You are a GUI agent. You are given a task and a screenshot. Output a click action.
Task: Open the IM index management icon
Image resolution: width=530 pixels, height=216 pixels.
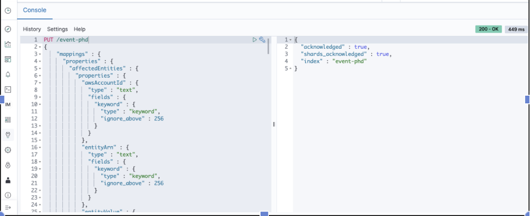point(8,104)
